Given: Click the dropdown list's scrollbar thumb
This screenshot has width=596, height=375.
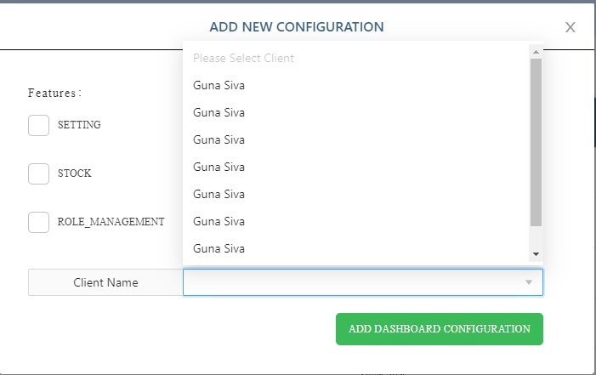Looking at the screenshot, I should click(536, 142).
